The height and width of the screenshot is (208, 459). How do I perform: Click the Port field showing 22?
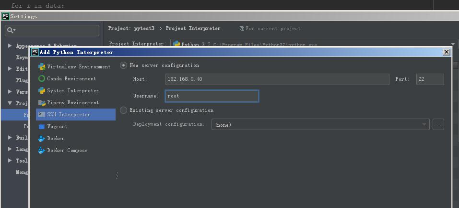tap(430, 79)
